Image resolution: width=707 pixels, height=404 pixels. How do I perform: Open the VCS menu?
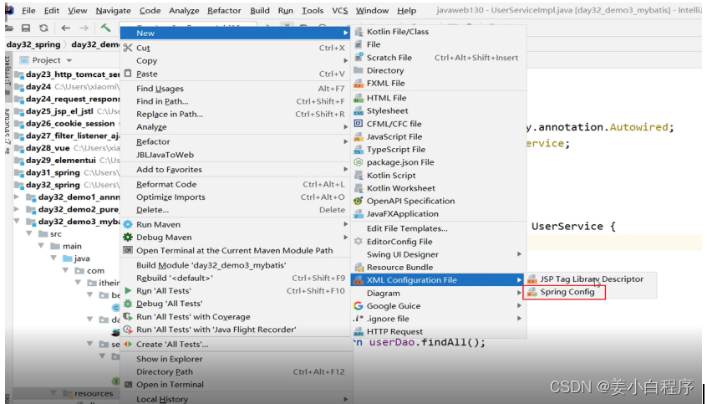click(x=339, y=10)
